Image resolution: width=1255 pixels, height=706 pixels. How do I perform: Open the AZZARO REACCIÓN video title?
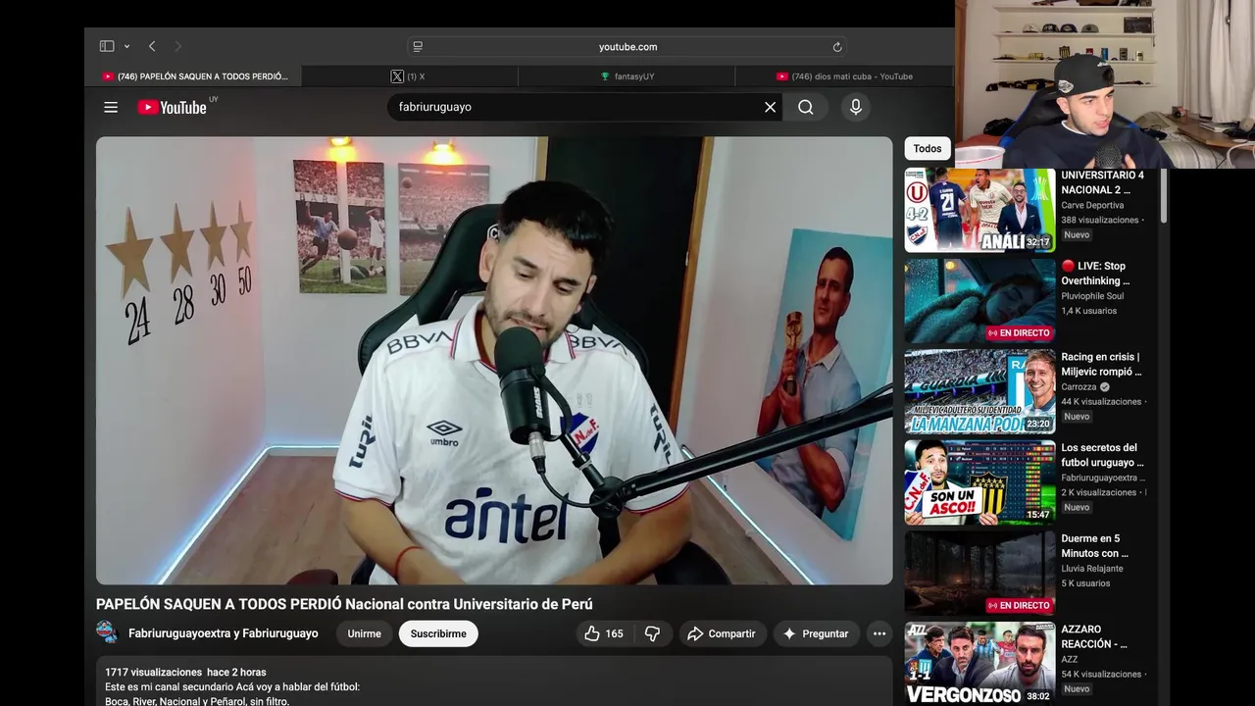pyautogui.click(x=1094, y=636)
